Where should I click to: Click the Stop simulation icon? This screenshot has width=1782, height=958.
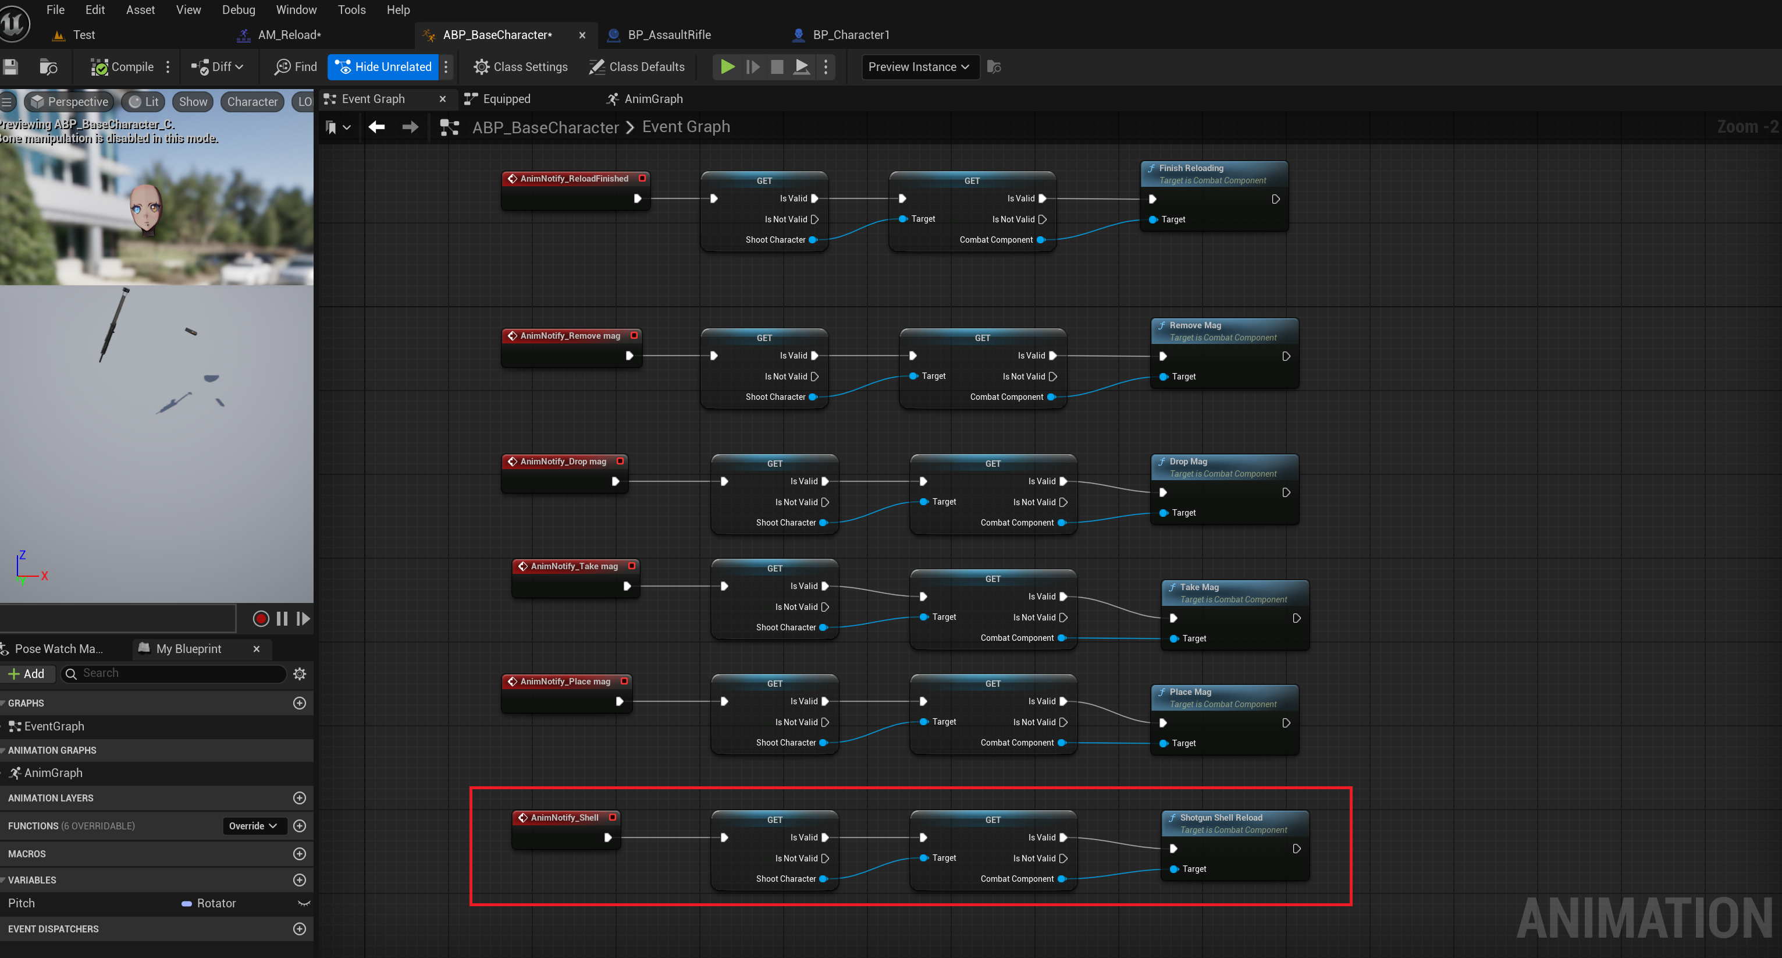(x=777, y=66)
